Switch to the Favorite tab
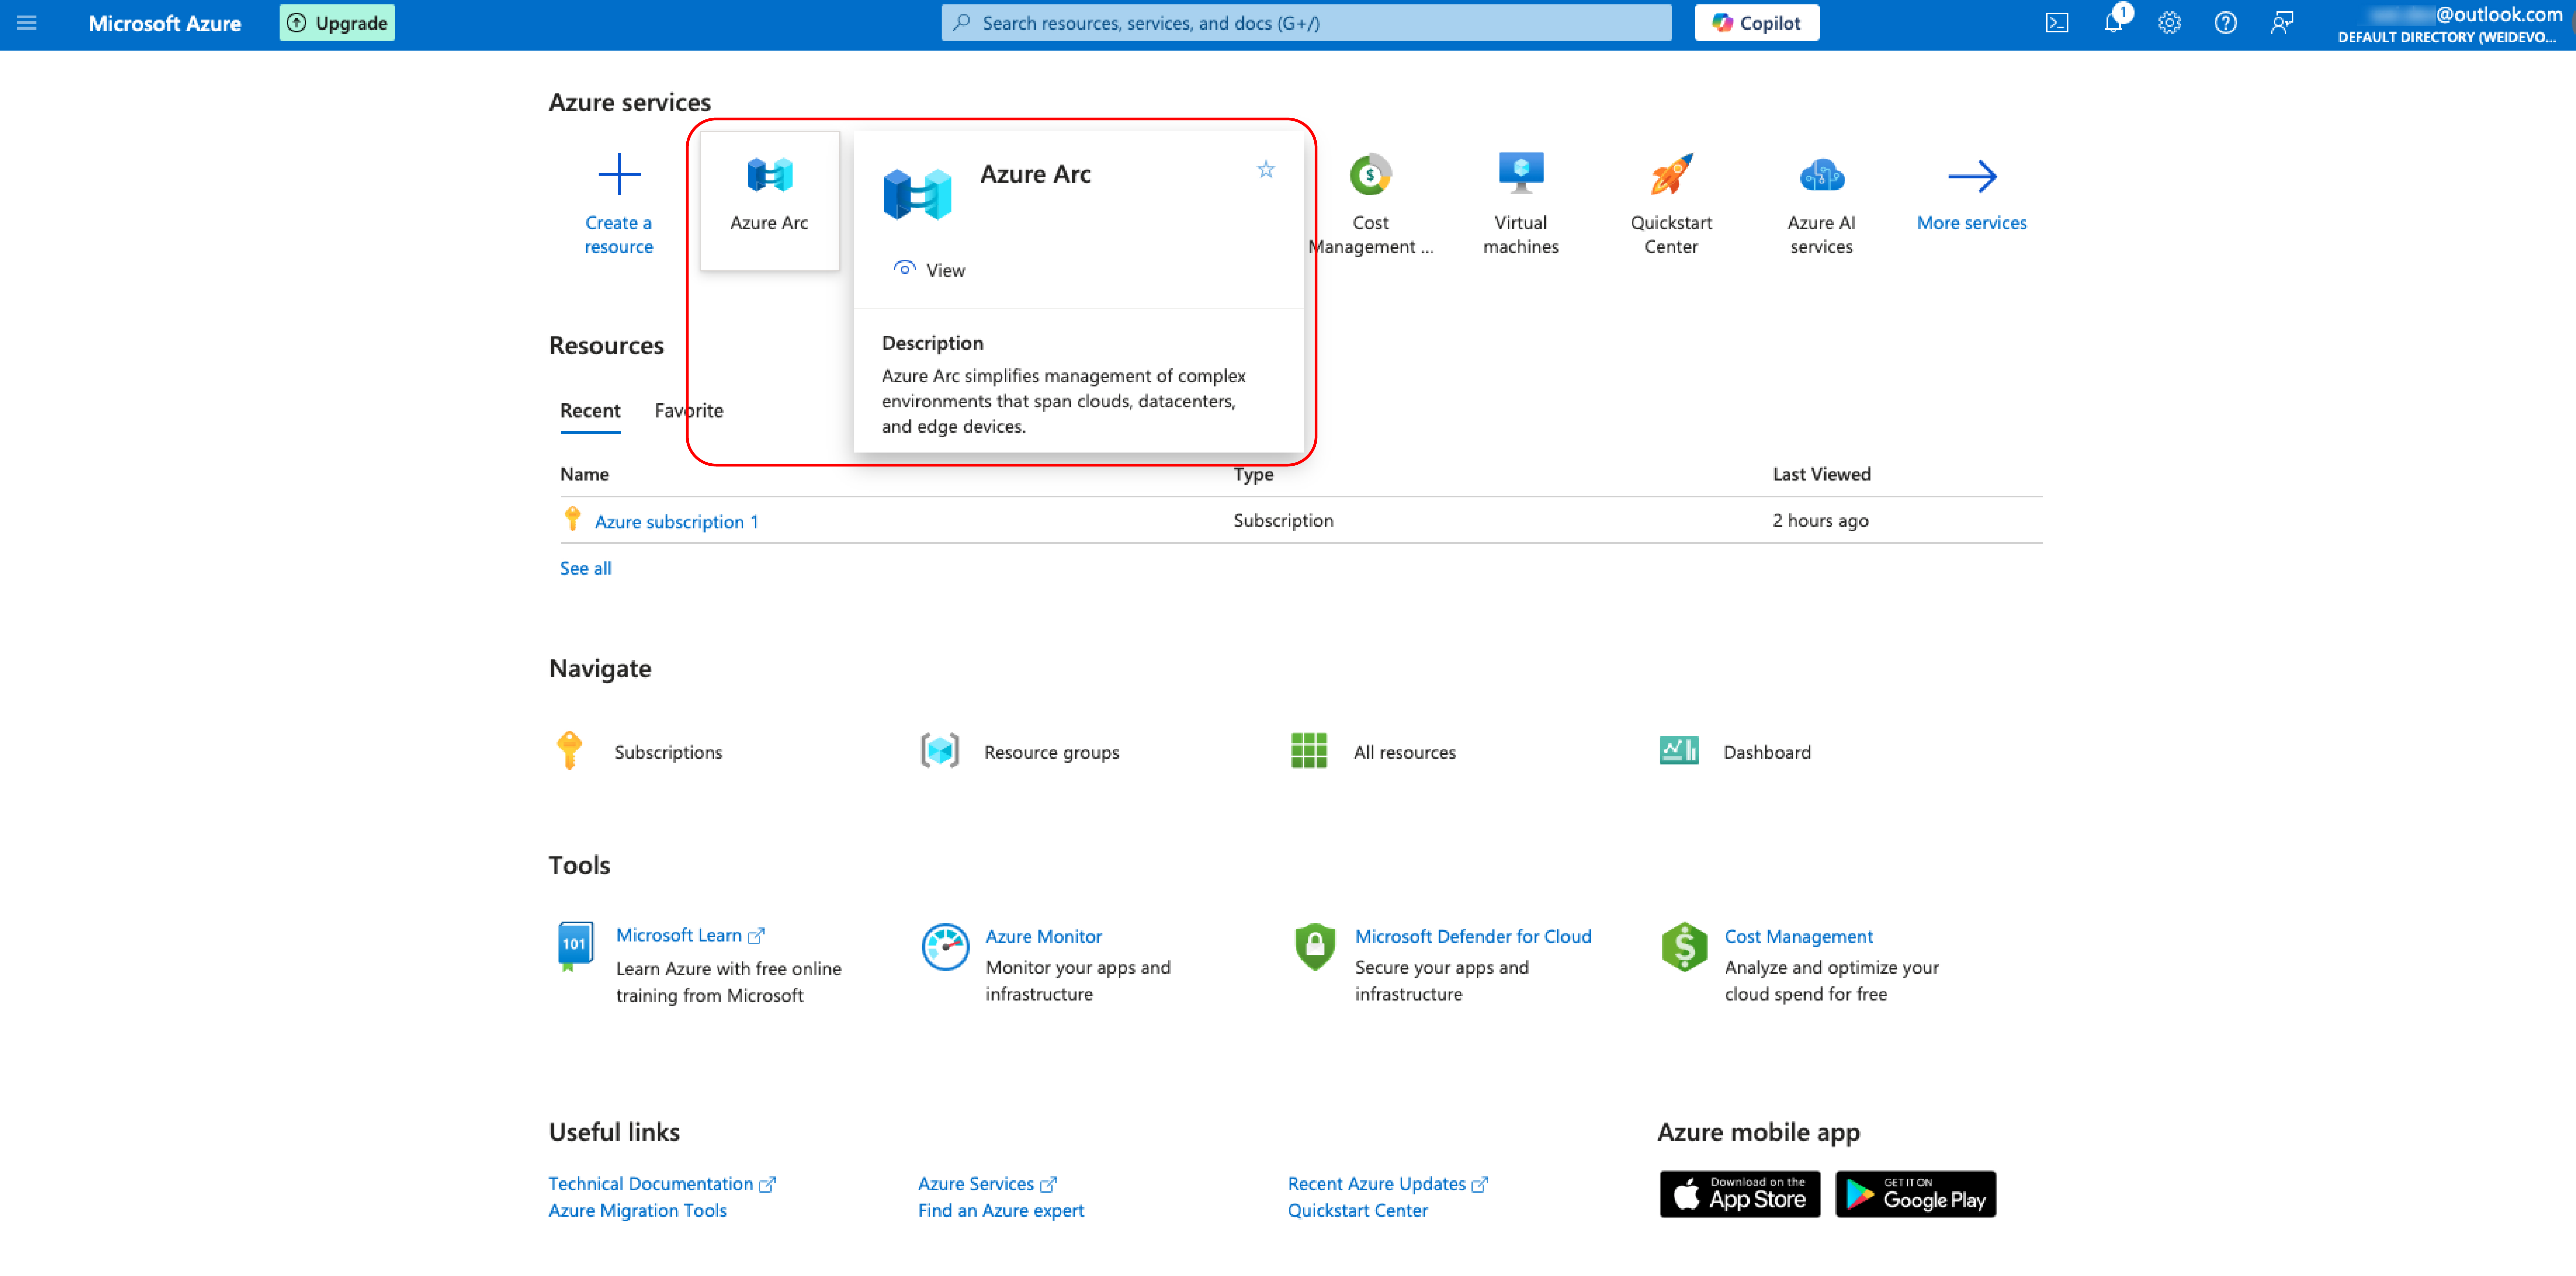Screen dimensions: 2576x1276 [689, 411]
